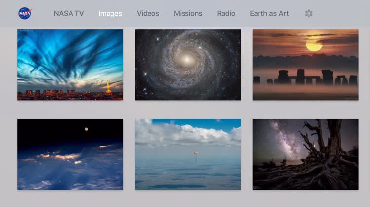Select the Milky Way and gnarled tree photo
This screenshot has width=370, height=207.
[305, 154]
